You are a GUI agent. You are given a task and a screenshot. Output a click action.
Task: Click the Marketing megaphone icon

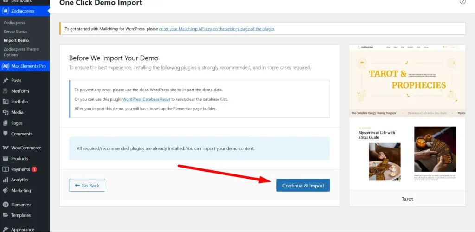[6, 191]
